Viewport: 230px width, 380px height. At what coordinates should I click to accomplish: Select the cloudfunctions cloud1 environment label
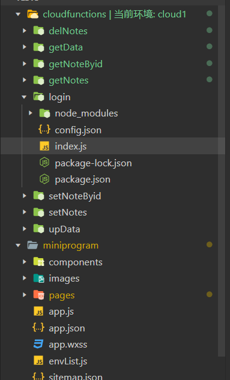pyautogui.click(x=114, y=14)
